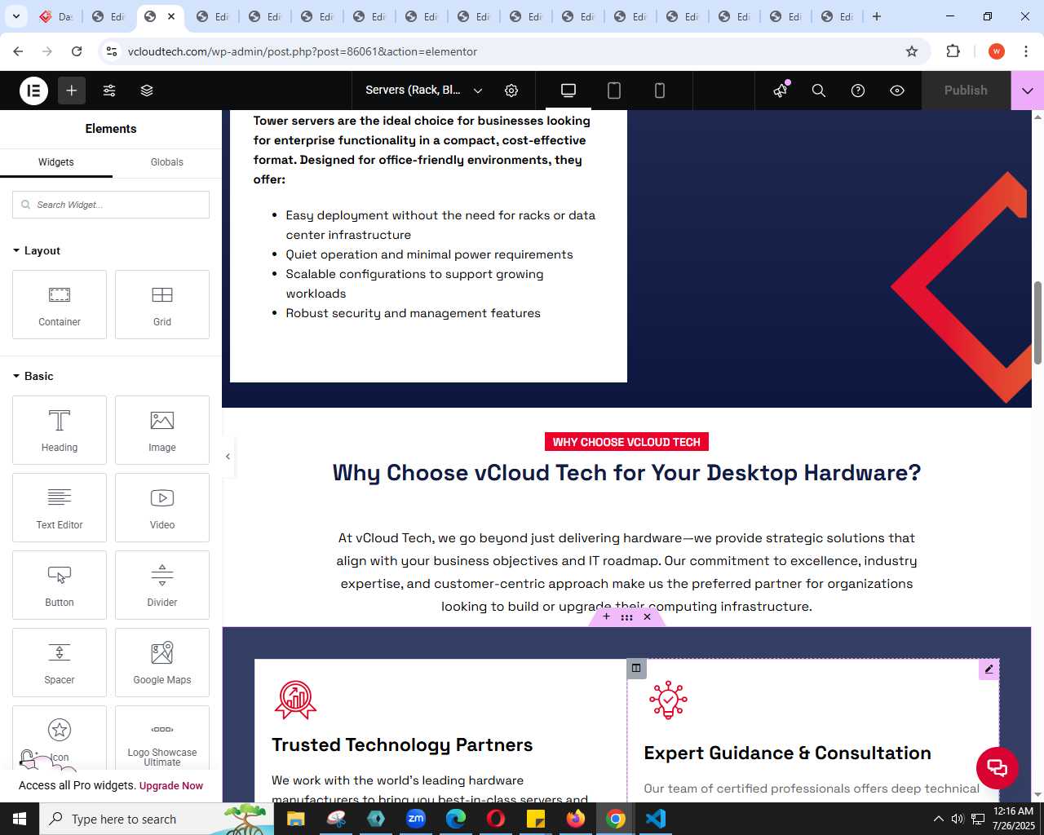Select the Why Choose vCloud Tech heading
This screenshot has height=835, width=1044.
click(626, 473)
